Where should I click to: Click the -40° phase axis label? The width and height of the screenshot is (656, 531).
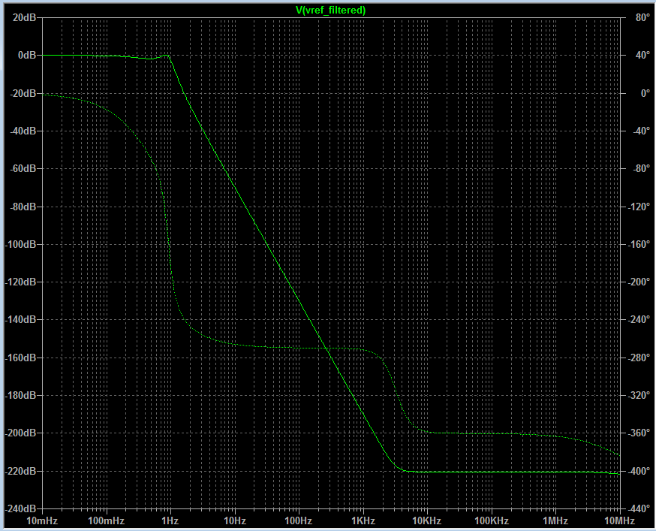point(641,131)
